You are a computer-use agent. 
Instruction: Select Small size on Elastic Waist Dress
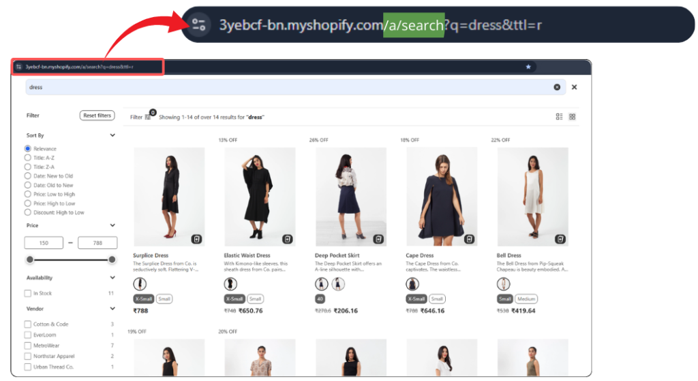[255, 299]
